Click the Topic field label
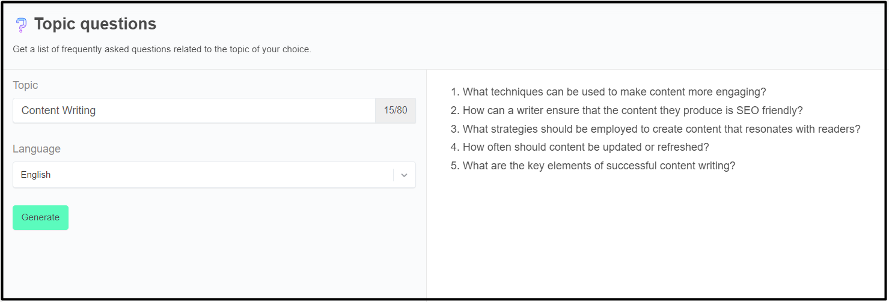Image resolution: width=889 pixels, height=302 pixels. [x=25, y=85]
